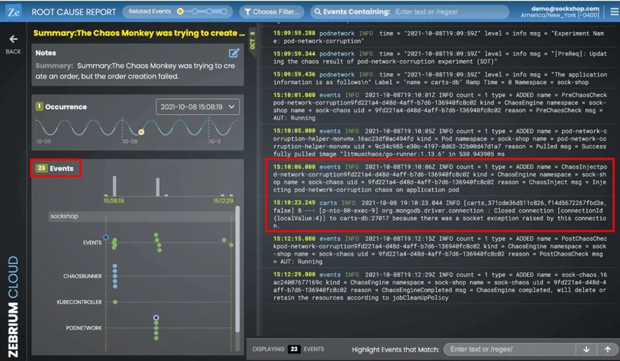The width and height of the screenshot is (620, 361).
Task: Click the Highlight Events that Match field
Action: [510, 349]
